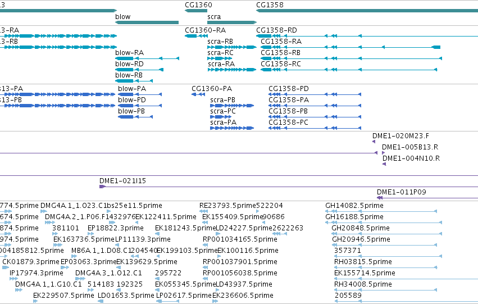Select EST LD24227.5prime
The height and width of the screenshot is (304, 478).
pos(244,228)
